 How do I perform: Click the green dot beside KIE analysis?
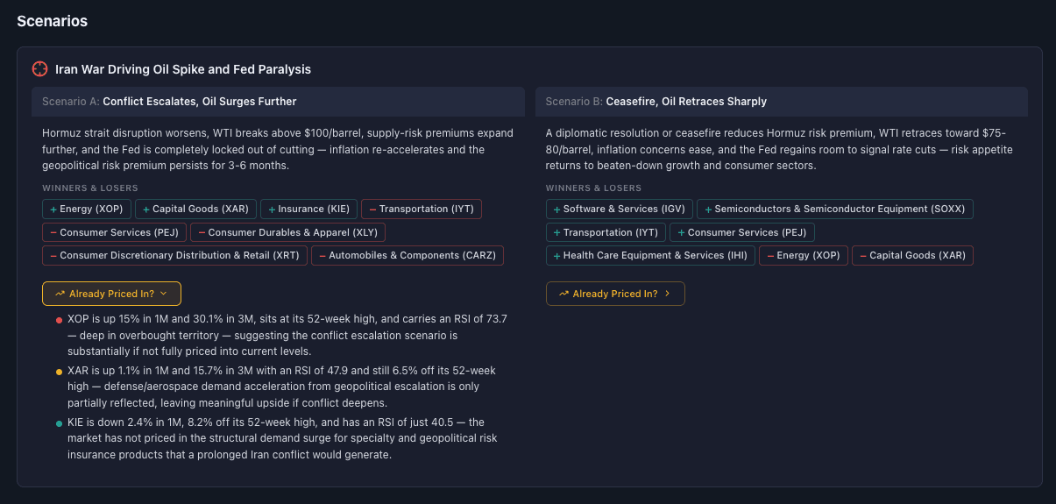59,424
